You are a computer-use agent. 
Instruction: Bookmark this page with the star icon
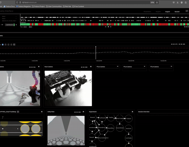pos(157,2)
